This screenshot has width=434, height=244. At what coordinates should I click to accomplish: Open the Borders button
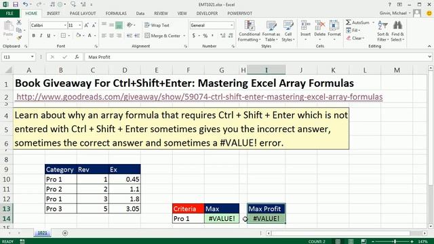click(x=63, y=35)
